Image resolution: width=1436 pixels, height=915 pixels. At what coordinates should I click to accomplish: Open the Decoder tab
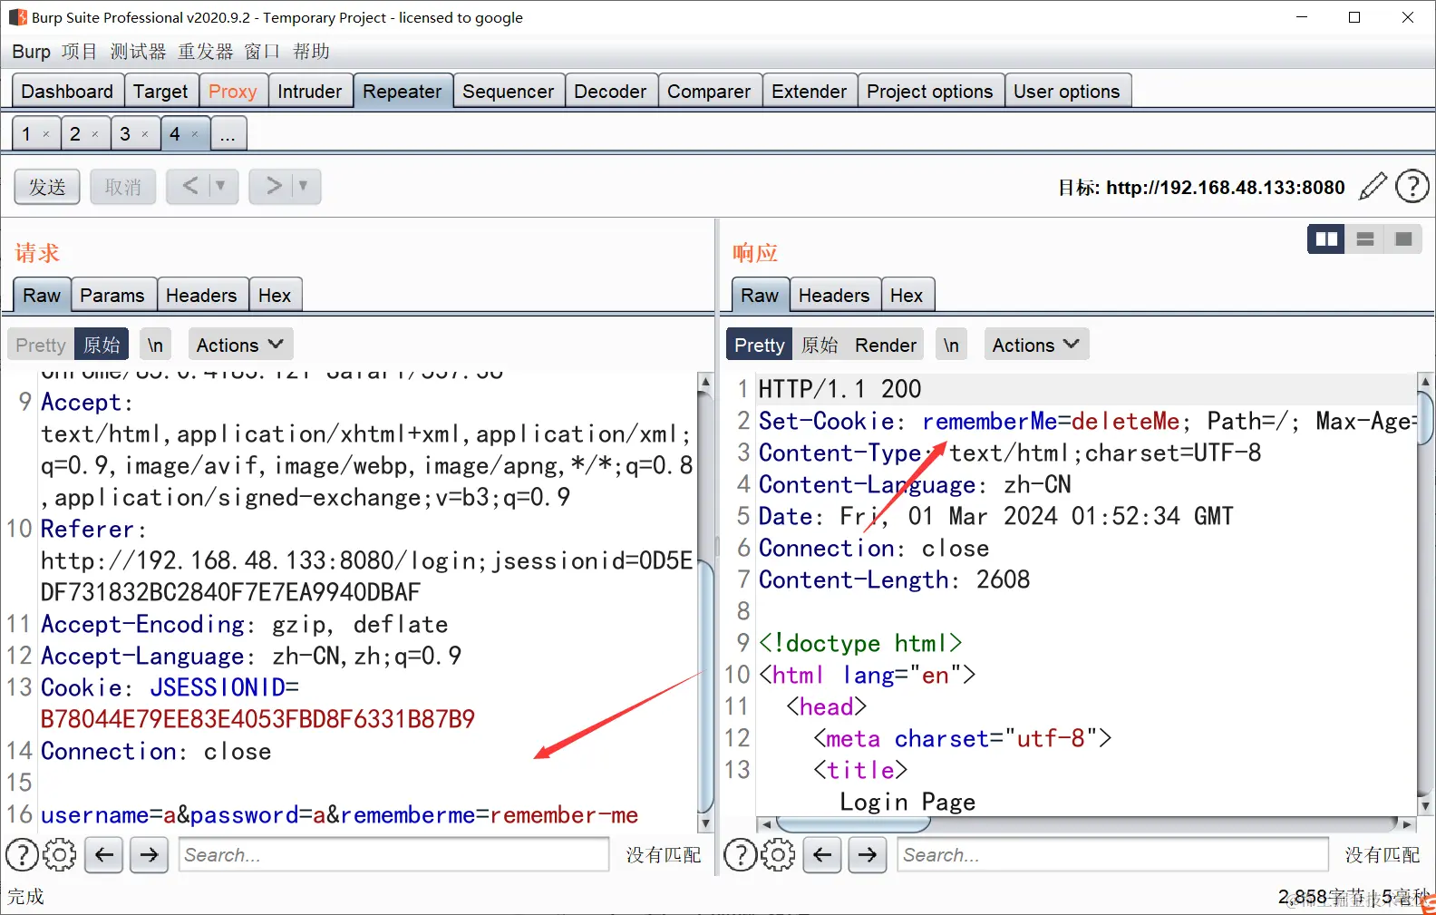point(610,92)
